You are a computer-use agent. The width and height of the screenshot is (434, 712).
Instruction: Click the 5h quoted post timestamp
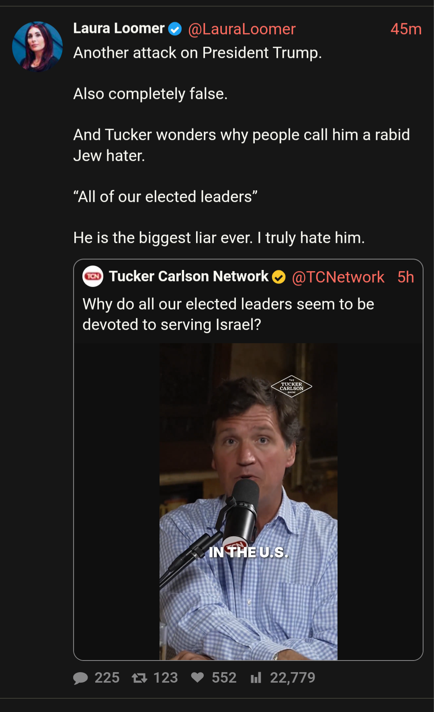405,277
